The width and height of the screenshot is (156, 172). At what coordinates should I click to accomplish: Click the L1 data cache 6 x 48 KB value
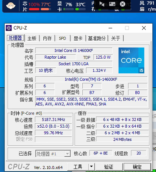(x=122, y=119)
